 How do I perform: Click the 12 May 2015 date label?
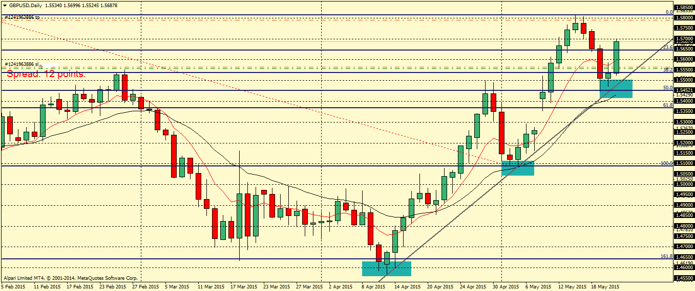coord(573,287)
